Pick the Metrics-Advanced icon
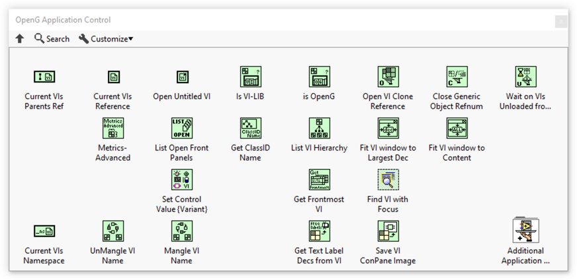The image size is (577, 280). [x=113, y=128]
